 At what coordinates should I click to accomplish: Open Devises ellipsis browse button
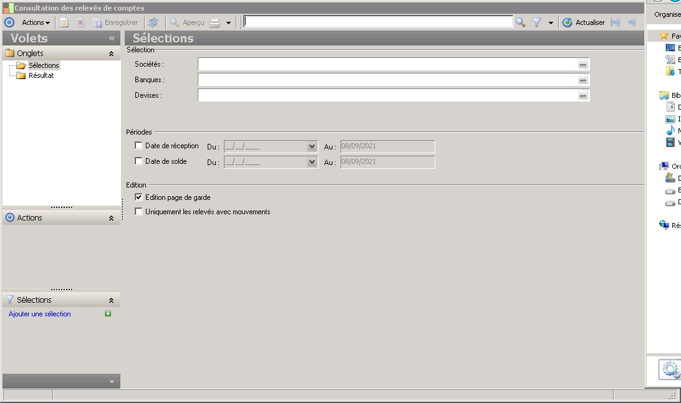pos(583,95)
